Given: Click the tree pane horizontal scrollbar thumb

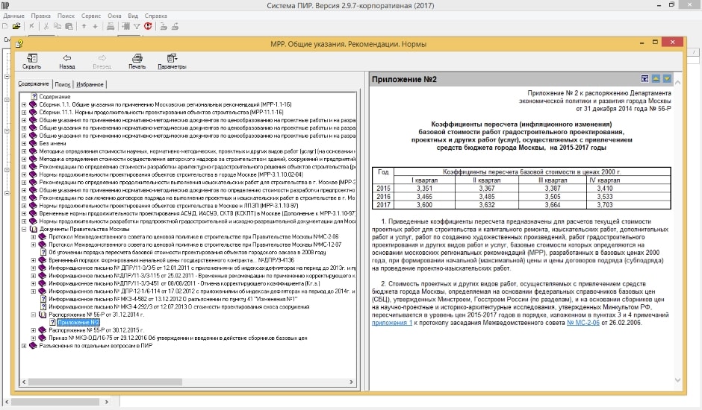Looking at the screenshot, I should (x=105, y=382).
